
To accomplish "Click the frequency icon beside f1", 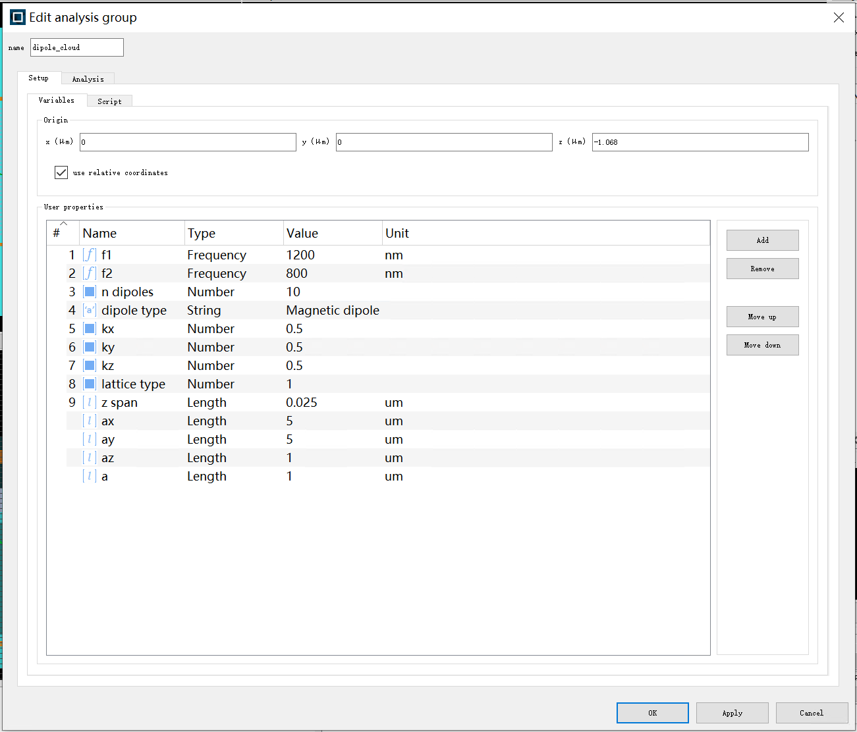I will pyautogui.click(x=89, y=255).
